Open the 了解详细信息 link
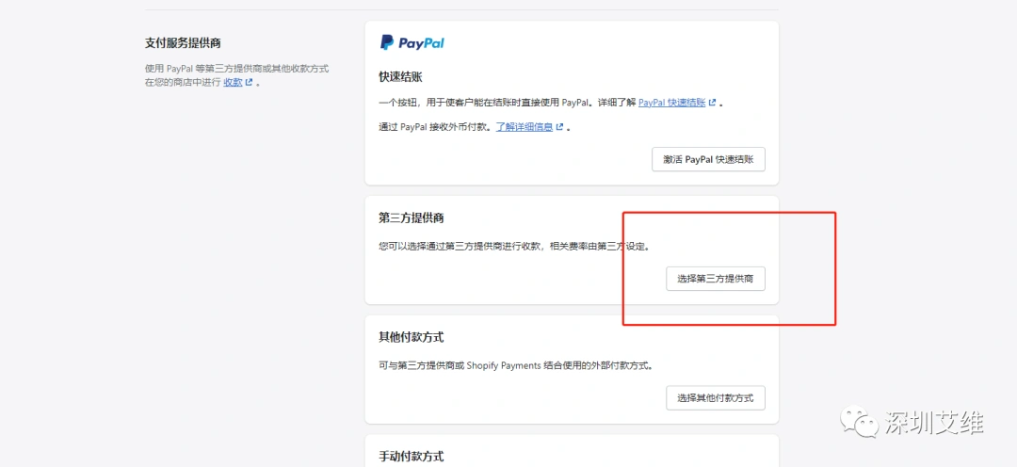Screen dimensions: 1017x467 pyautogui.click(x=525, y=127)
